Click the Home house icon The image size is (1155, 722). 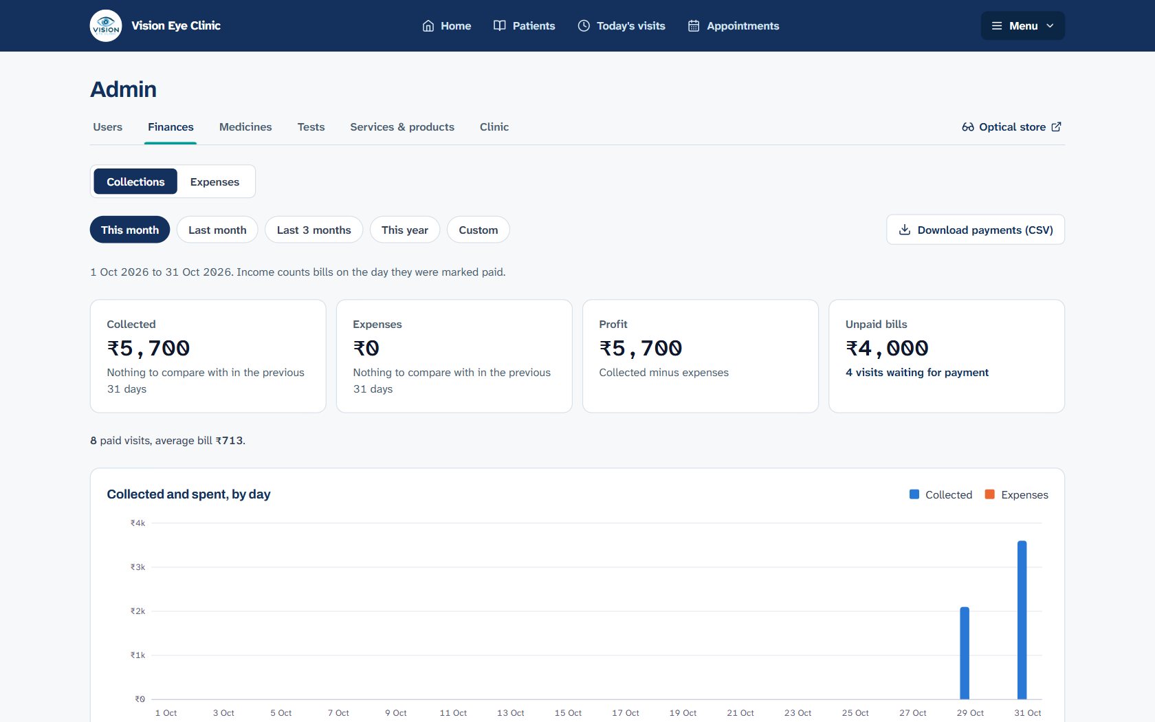coord(428,25)
